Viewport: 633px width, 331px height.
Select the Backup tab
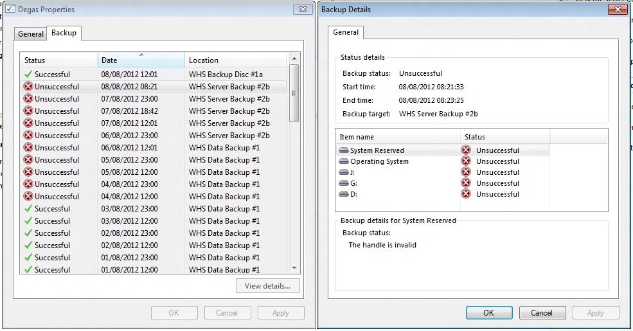coord(64,33)
